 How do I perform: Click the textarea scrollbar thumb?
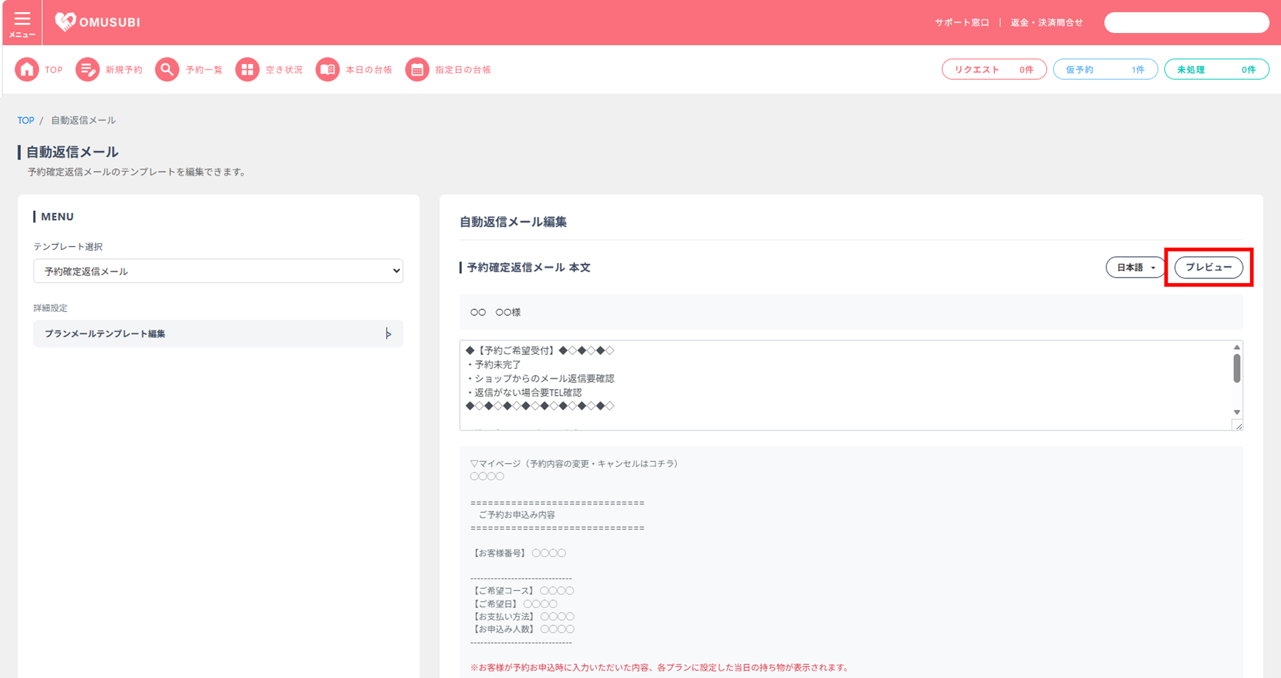[1237, 369]
